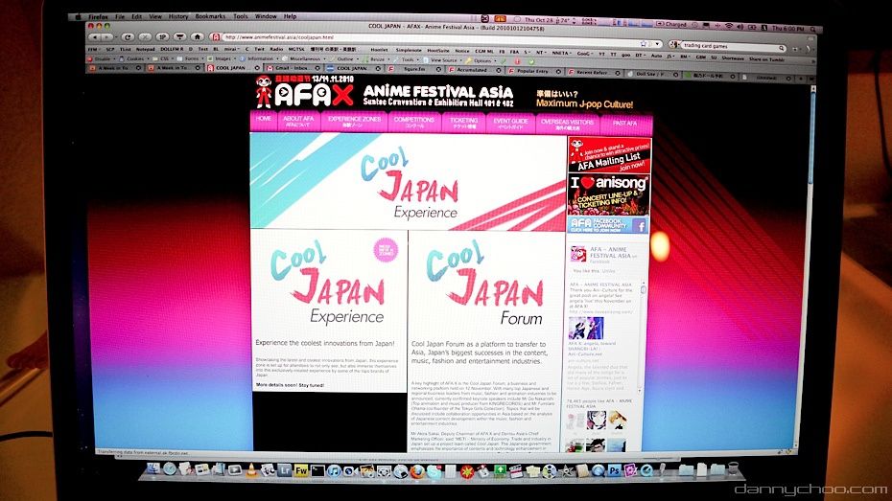Screen dimensions: 892x501
Task: Click the Facebook icon on AFA community banner
Action: pyautogui.click(x=640, y=225)
